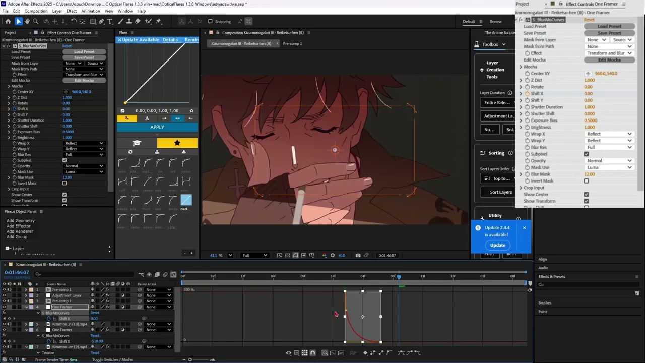Select the Type text tool
645x363 pixels.
pyautogui.click(x=110, y=21)
